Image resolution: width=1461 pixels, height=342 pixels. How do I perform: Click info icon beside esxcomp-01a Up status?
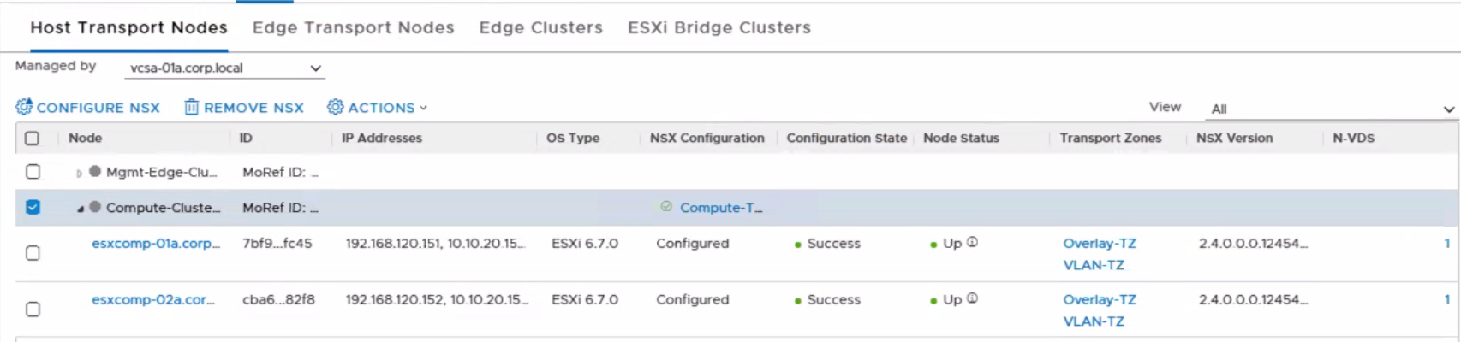click(972, 242)
